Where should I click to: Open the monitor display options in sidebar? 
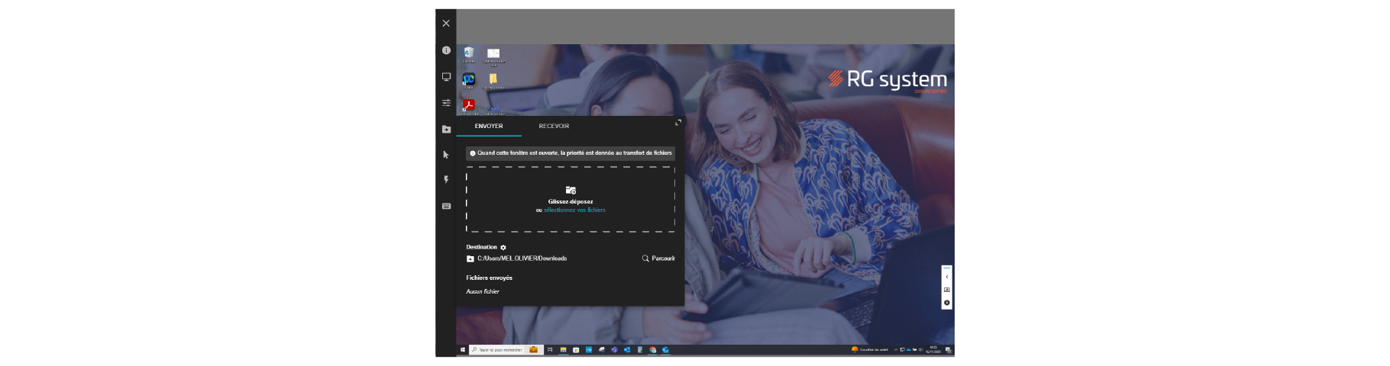point(446,77)
